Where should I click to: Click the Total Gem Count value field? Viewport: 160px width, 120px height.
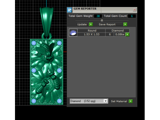132,16
